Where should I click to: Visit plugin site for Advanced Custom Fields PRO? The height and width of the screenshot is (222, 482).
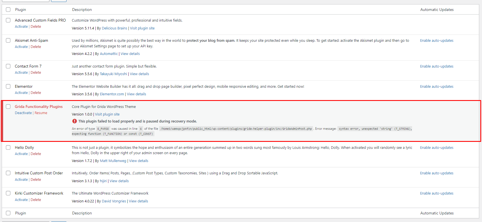[142, 28]
